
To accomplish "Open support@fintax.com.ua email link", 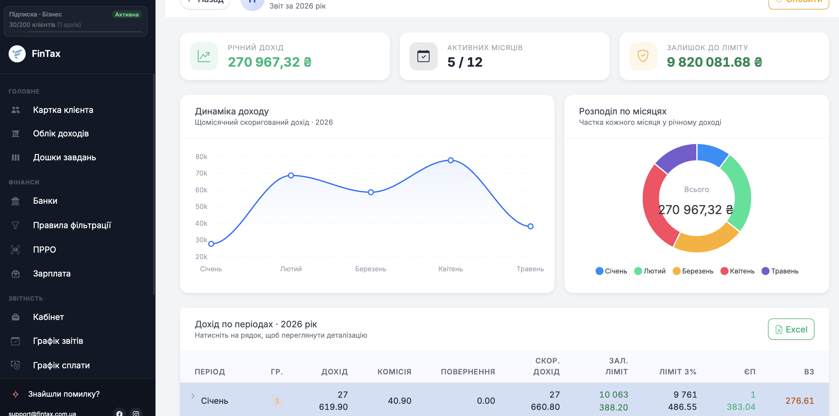I will [x=42, y=413].
